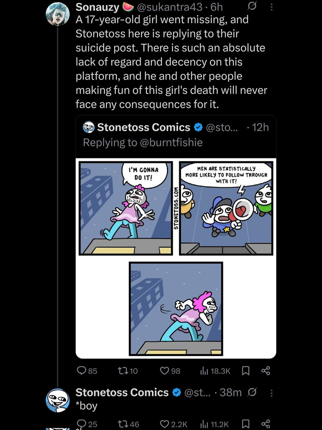Click Grok icon on Stonetoss reply
This screenshot has height=430, width=322.
(251, 393)
